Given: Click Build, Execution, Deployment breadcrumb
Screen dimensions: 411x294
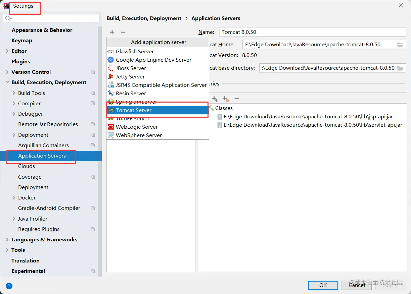Looking at the screenshot, I should click(x=144, y=18).
